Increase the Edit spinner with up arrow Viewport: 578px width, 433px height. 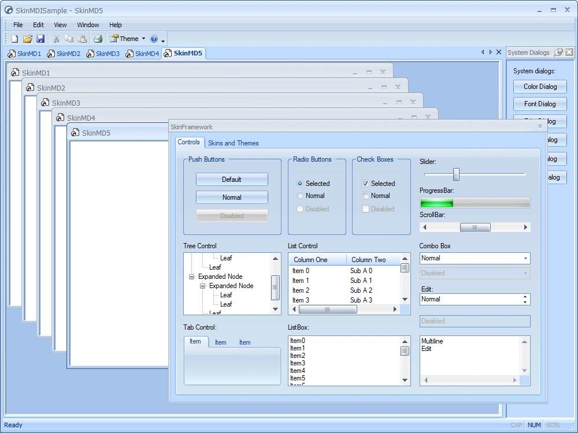pos(525,297)
